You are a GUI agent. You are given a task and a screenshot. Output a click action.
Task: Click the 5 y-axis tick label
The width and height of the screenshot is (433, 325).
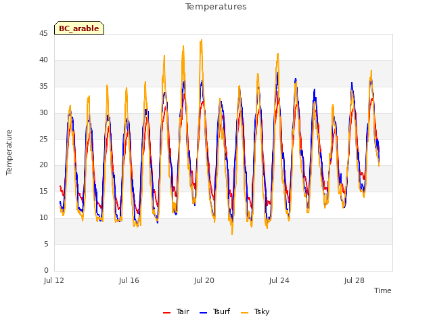[46, 244]
